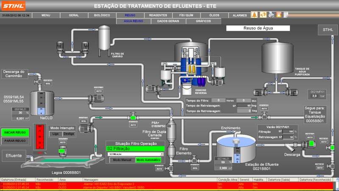Edit Filtração SP percent field
339x191 pixels.
288,132
